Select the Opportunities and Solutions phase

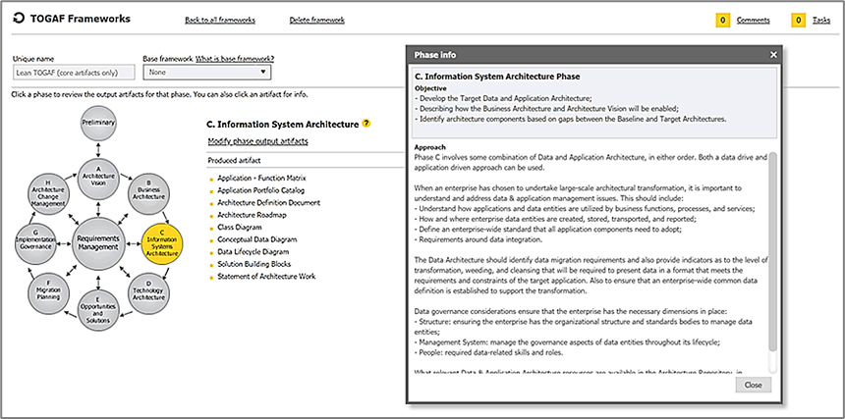click(x=97, y=308)
